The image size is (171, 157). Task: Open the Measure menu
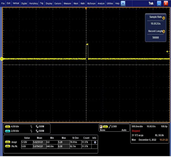tap(67, 3)
